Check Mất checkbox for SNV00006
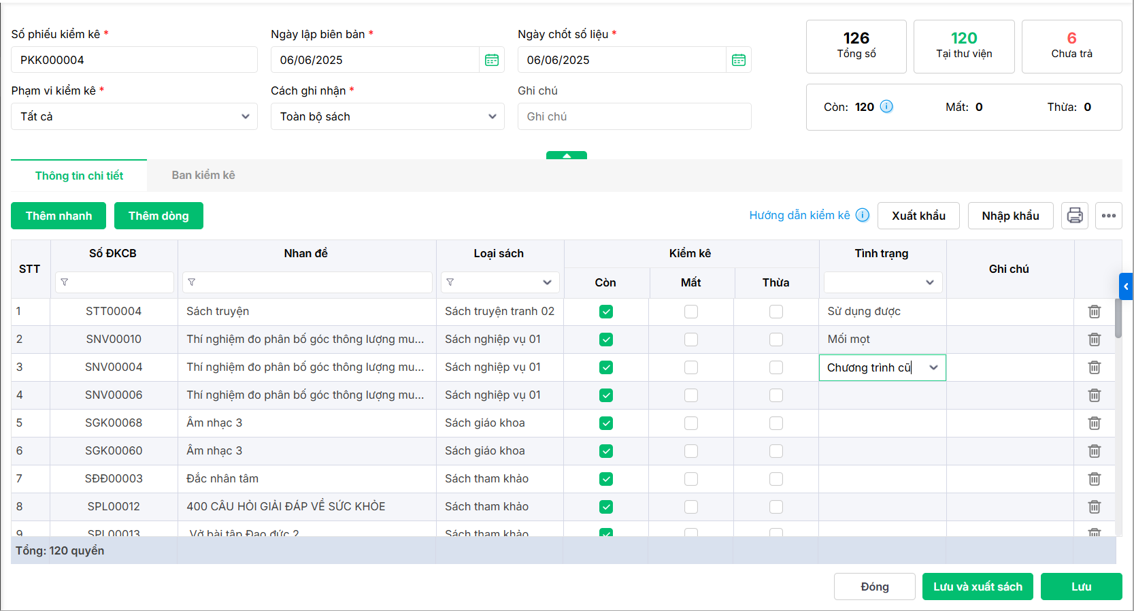 coord(690,395)
